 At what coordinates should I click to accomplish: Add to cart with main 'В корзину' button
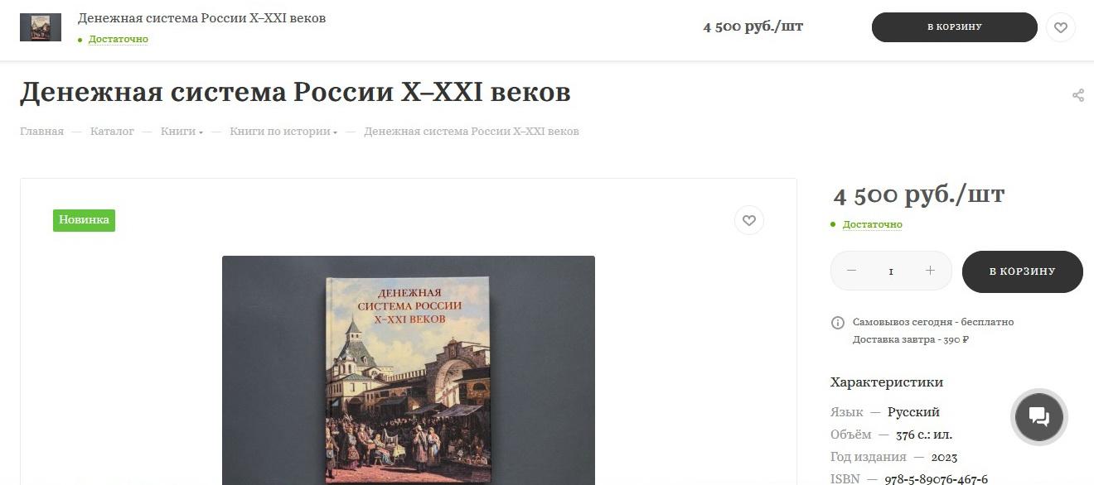(1023, 271)
